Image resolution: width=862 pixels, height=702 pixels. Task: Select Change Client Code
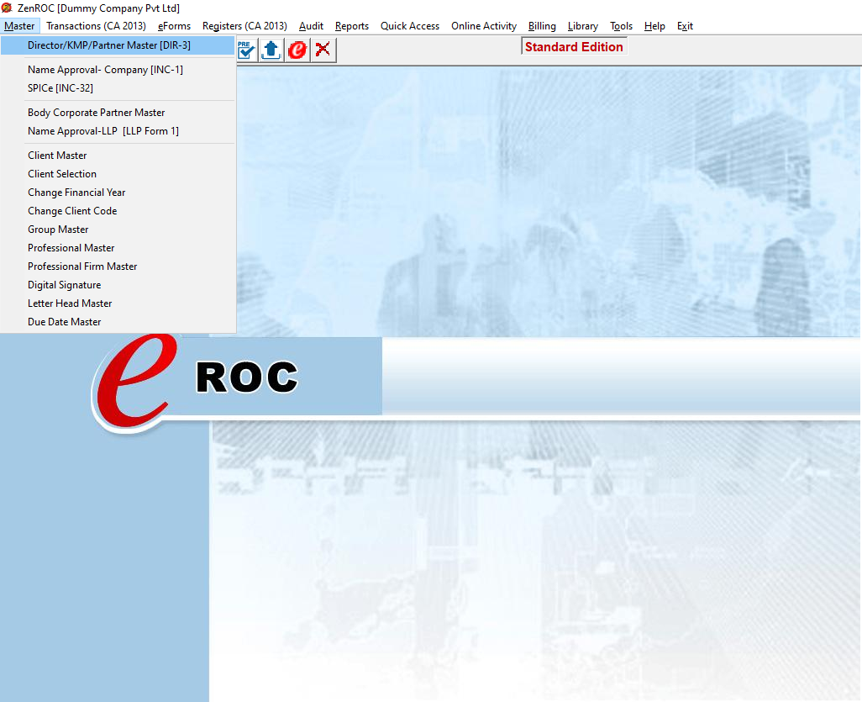point(118,211)
